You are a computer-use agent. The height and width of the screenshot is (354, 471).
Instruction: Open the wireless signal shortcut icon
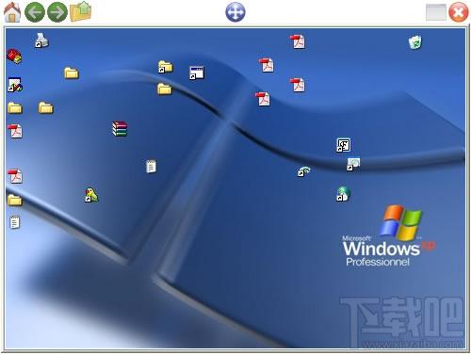click(303, 171)
